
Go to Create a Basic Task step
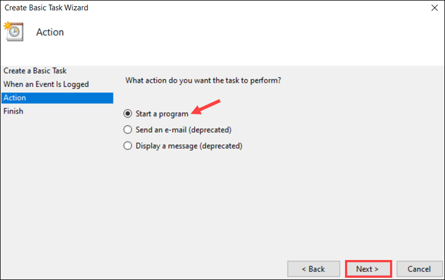[x=35, y=71]
